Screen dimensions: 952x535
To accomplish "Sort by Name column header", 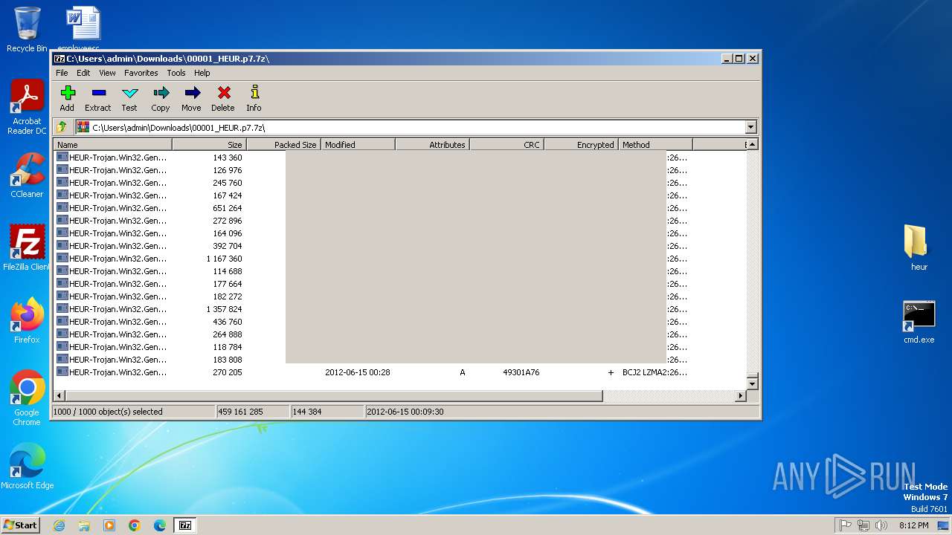I will [113, 144].
